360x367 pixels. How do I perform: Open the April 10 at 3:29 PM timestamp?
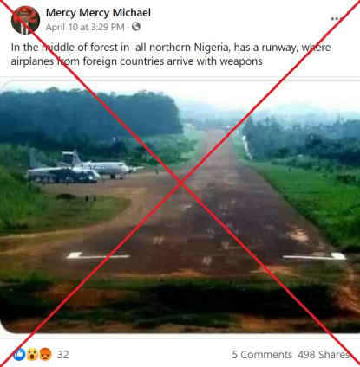tap(85, 27)
